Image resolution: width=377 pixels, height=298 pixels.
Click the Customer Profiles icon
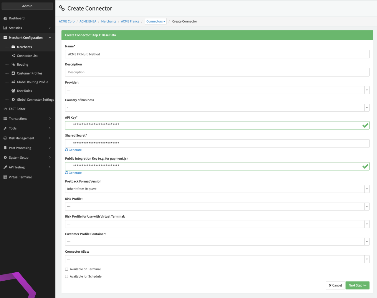(x=13, y=73)
